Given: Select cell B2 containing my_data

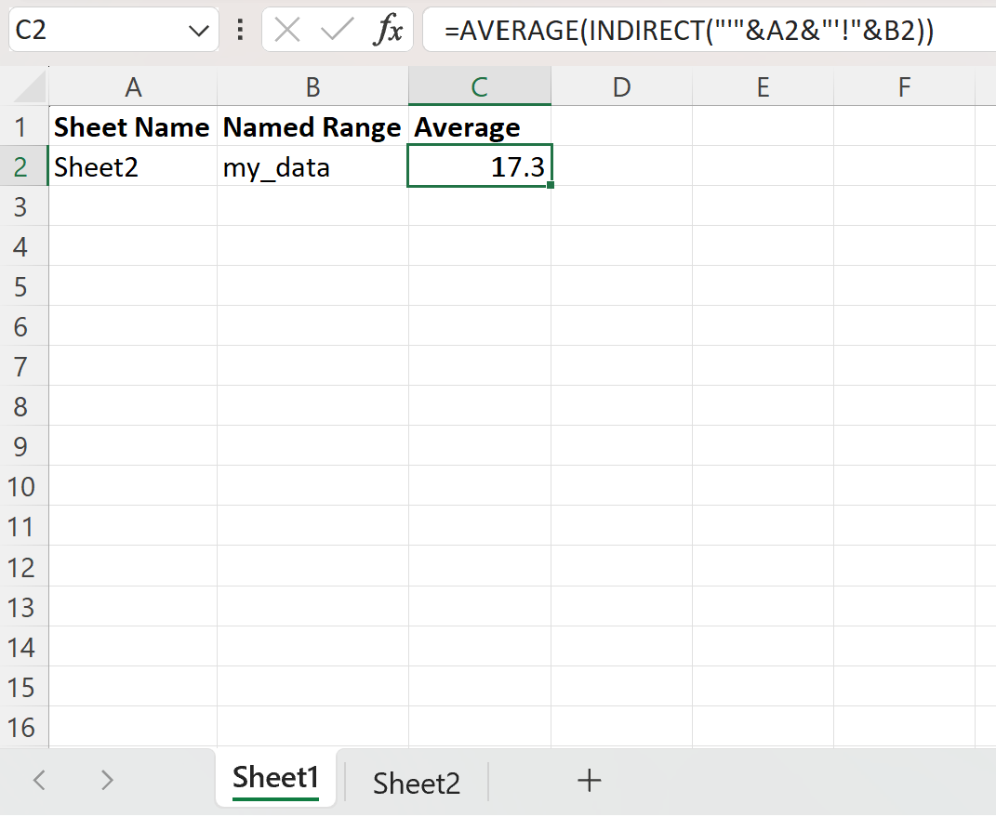Looking at the screenshot, I should (312, 166).
